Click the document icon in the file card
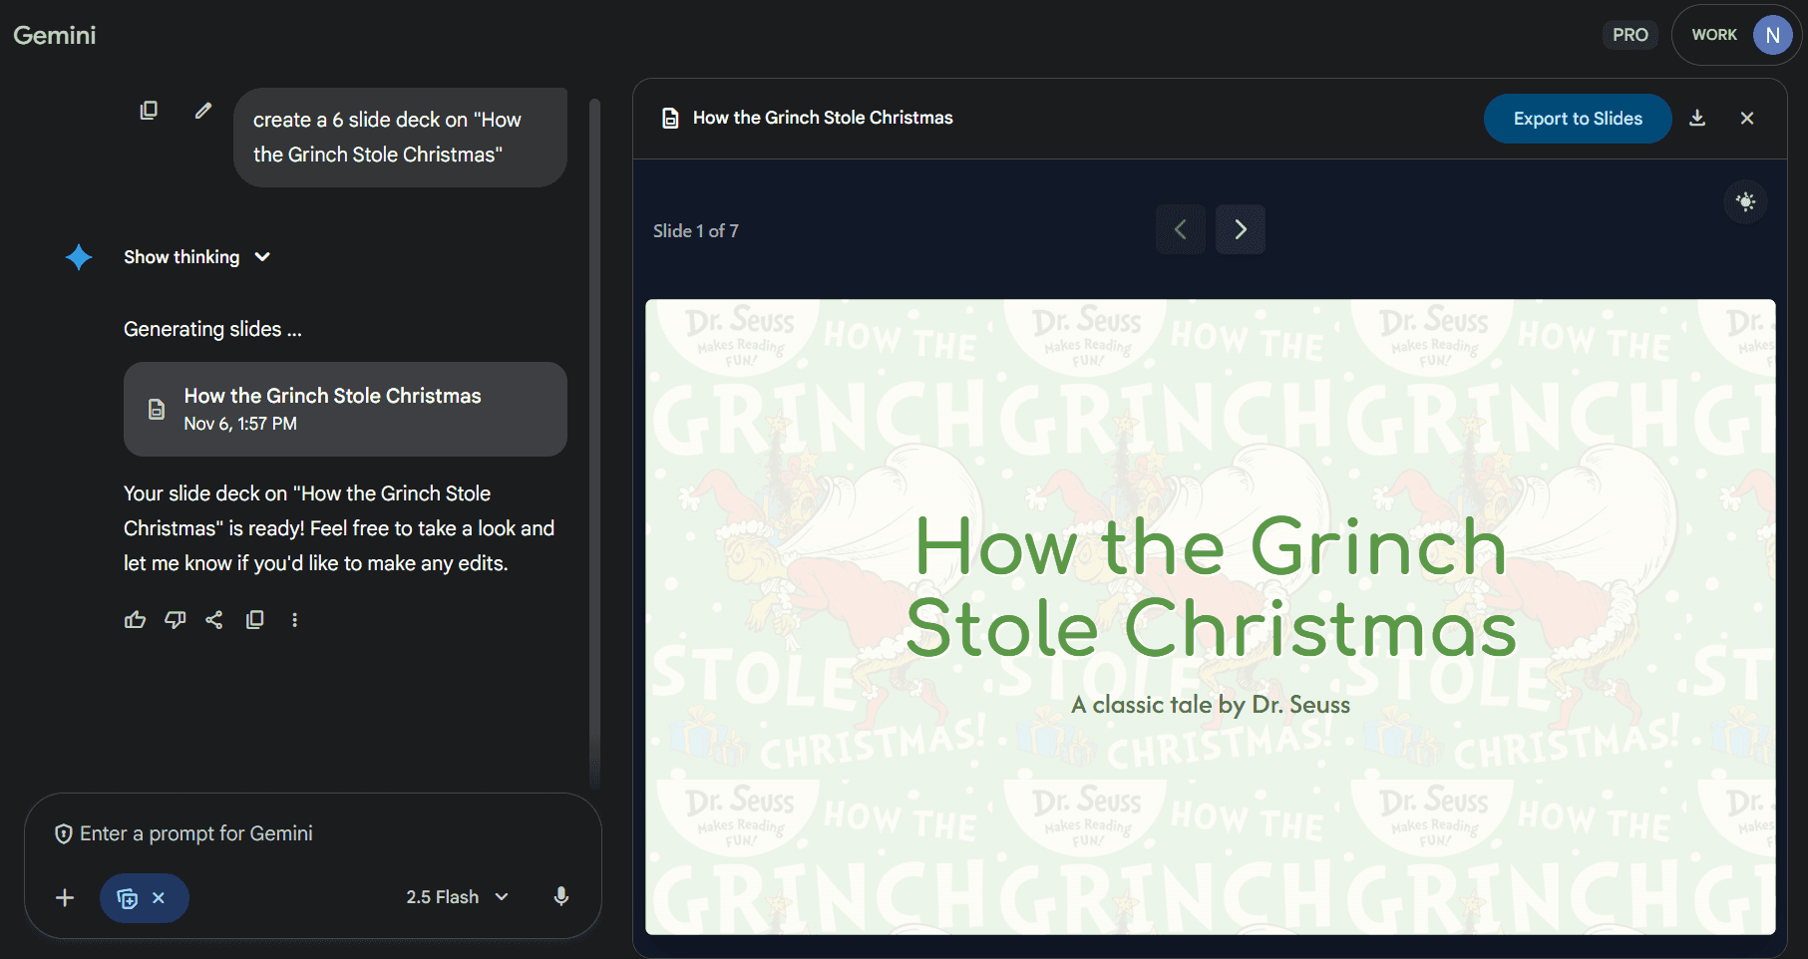Image resolution: width=1808 pixels, height=959 pixels. coord(157,410)
